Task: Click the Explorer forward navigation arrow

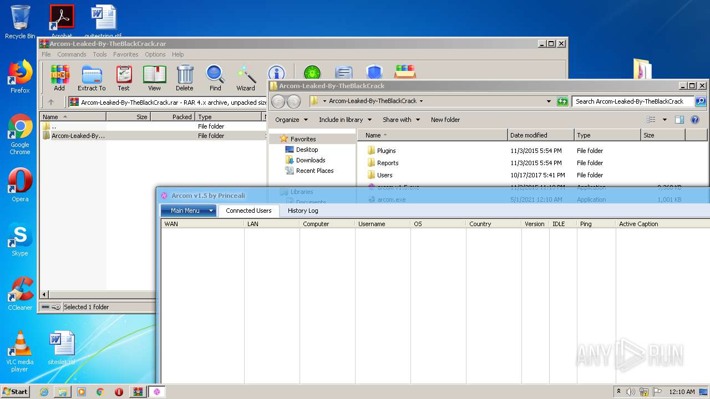Action: pos(293,101)
